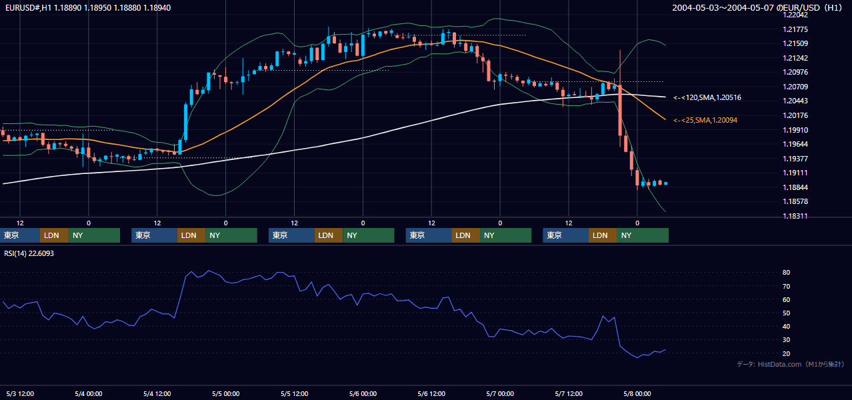The width and height of the screenshot is (852, 400).
Task: Click price axis label 1.18311
Action: tap(795, 216)
